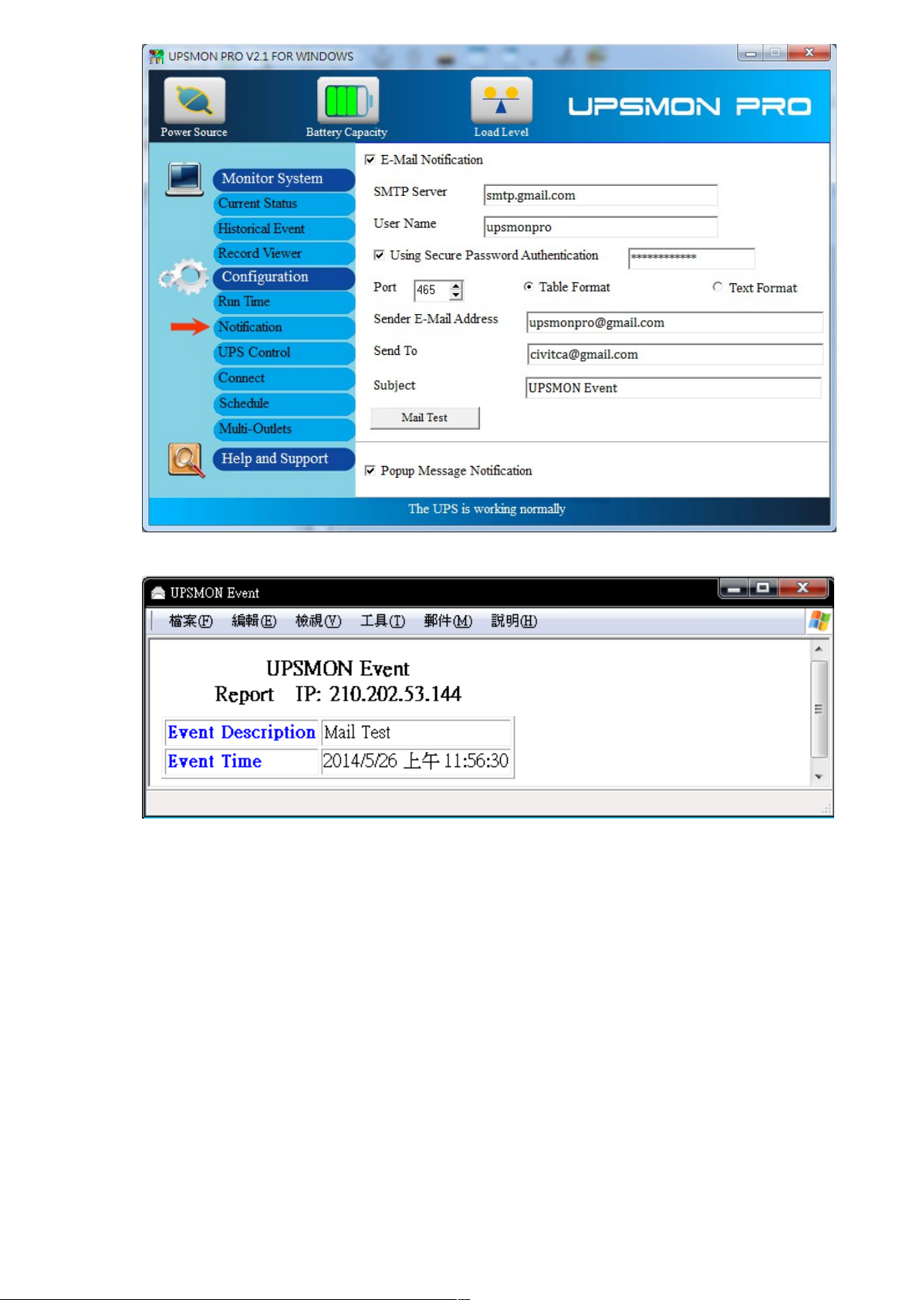Screen dimensions: 919x1300
Task: Click the Mail Test button
Action: tap(425, 417)
